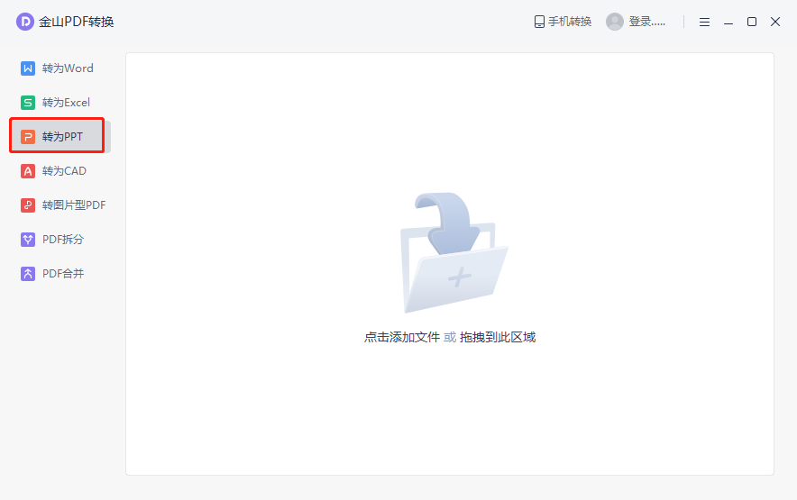Image resolution: width=797 pixels, height=500 pixels.
Task: Select PDF合并 label in sidebar
Action: coord(63,274)
